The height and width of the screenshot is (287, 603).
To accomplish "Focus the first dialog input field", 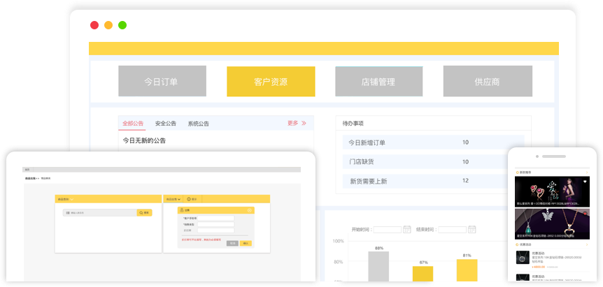I will (x=215, y=218).
